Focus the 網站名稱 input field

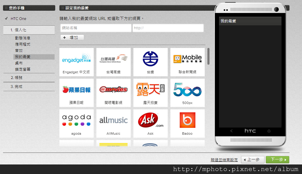(x=96, y=28)
